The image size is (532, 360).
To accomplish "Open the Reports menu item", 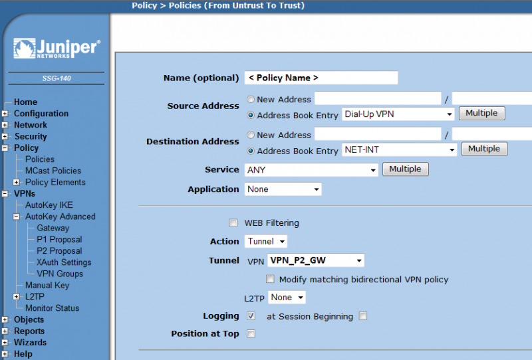I will tap(29, 331).
